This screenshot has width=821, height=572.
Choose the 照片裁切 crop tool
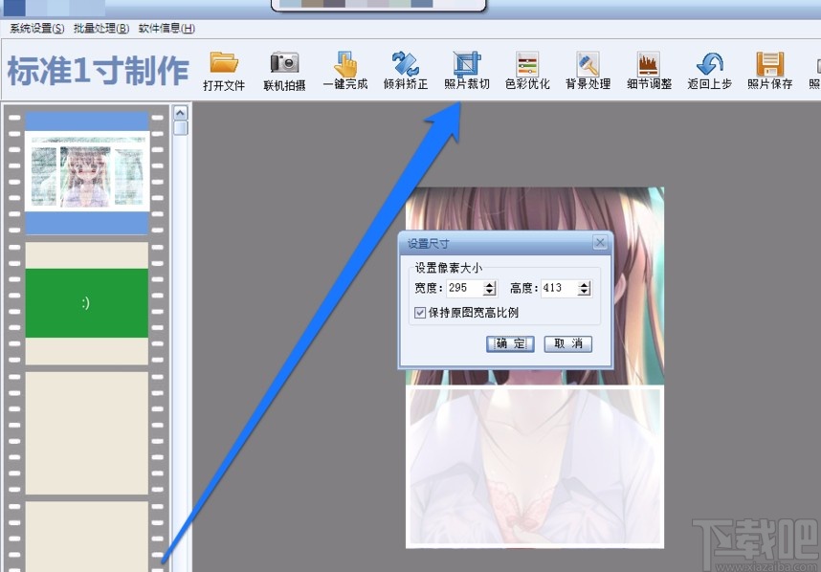coord(467,70)
